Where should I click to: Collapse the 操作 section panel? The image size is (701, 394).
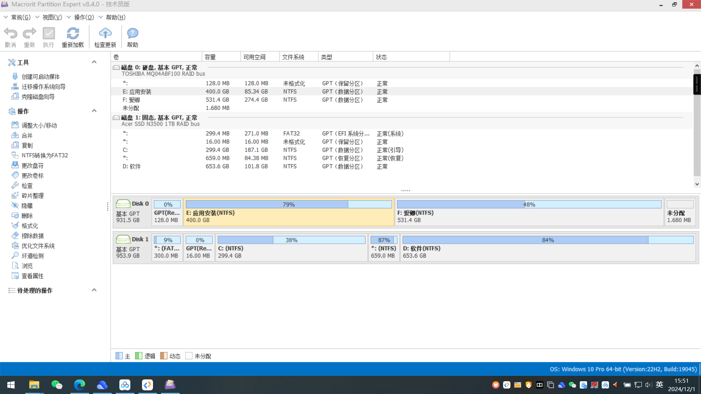tap(95, 112)
